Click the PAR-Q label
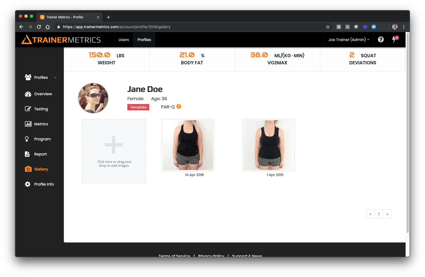Image resolution: width=425 pixels, height=277 pixels. tap(168, 107)
